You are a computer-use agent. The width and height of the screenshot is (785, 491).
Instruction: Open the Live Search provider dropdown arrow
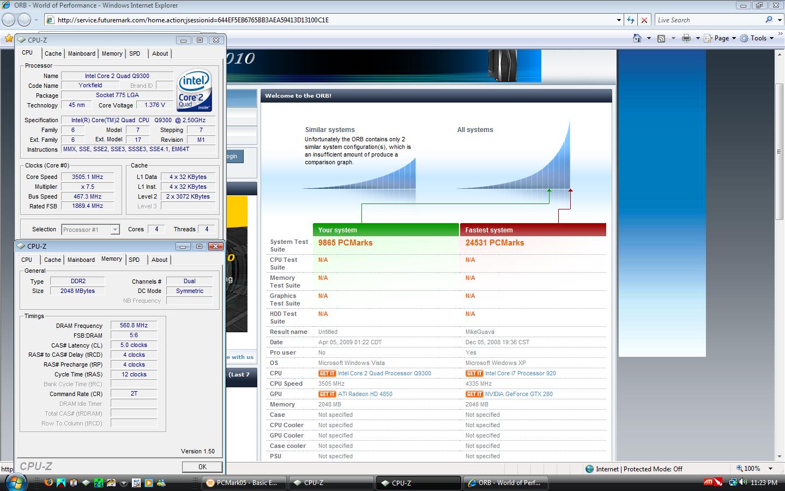point(779,20)
